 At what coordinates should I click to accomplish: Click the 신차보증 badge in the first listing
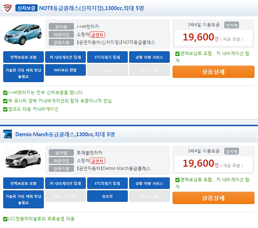[27, 8]
